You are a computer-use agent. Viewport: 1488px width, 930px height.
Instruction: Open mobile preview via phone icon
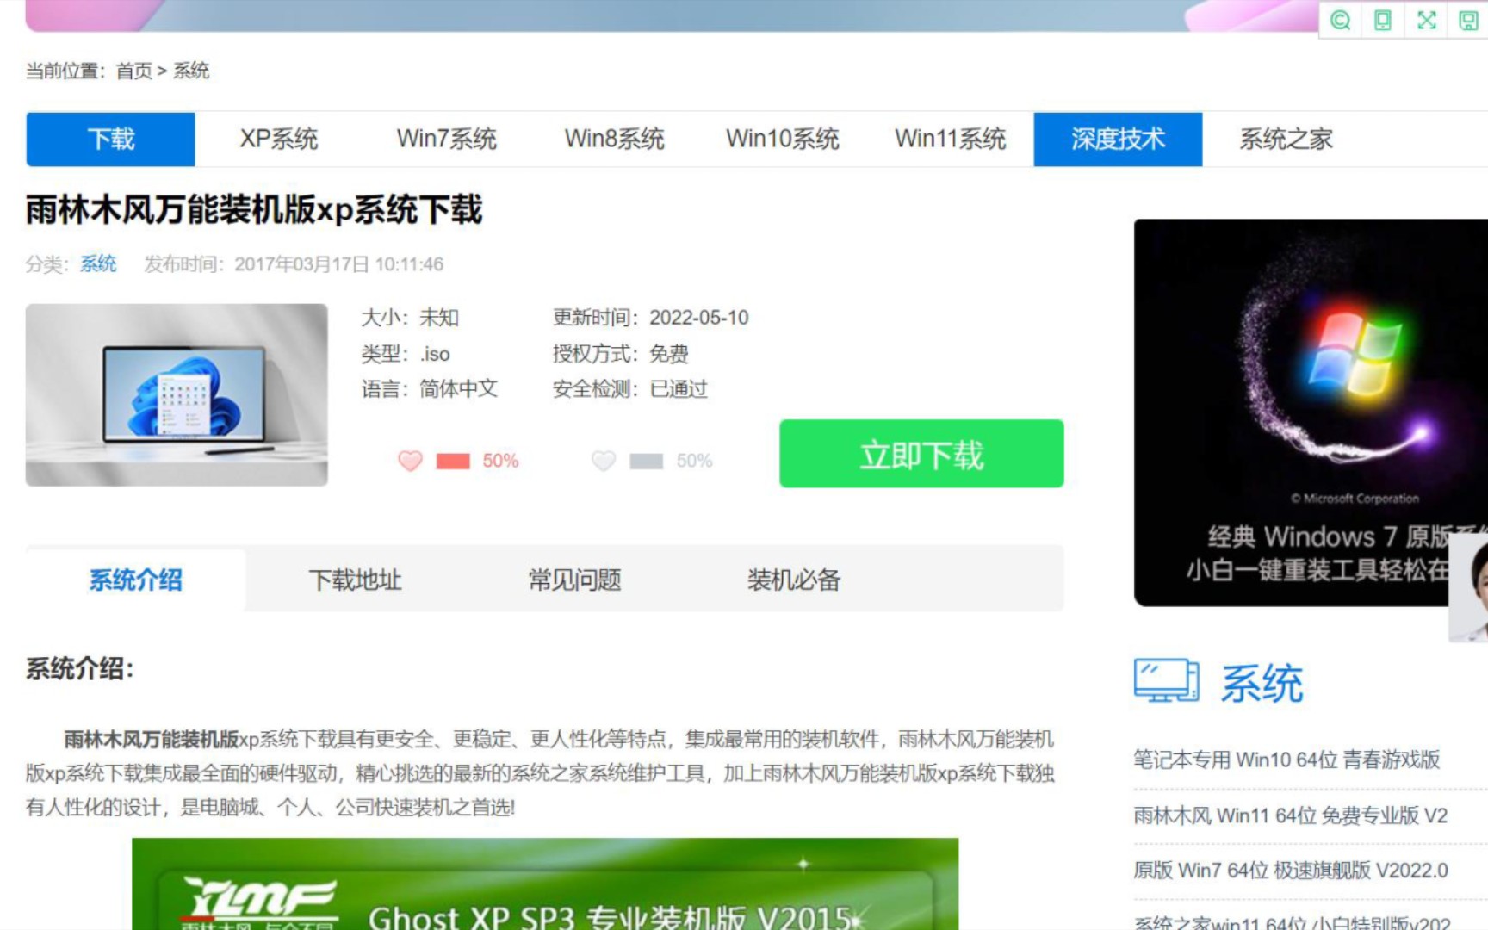point(1382,19)
